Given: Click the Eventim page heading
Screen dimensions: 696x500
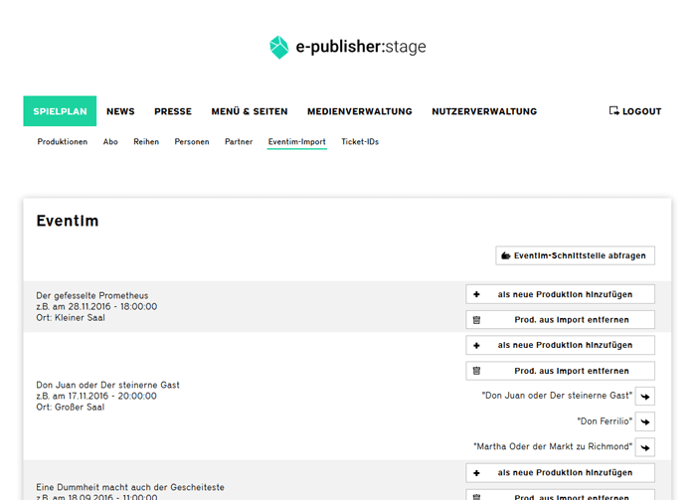Looking at the screenshot, I should 68,221.
